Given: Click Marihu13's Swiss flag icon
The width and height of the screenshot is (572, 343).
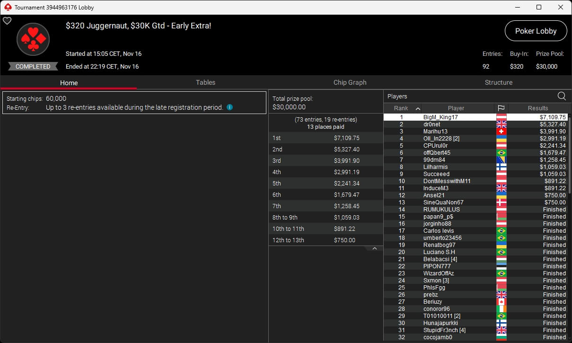Looking at the screenshot, I should 501,132.
